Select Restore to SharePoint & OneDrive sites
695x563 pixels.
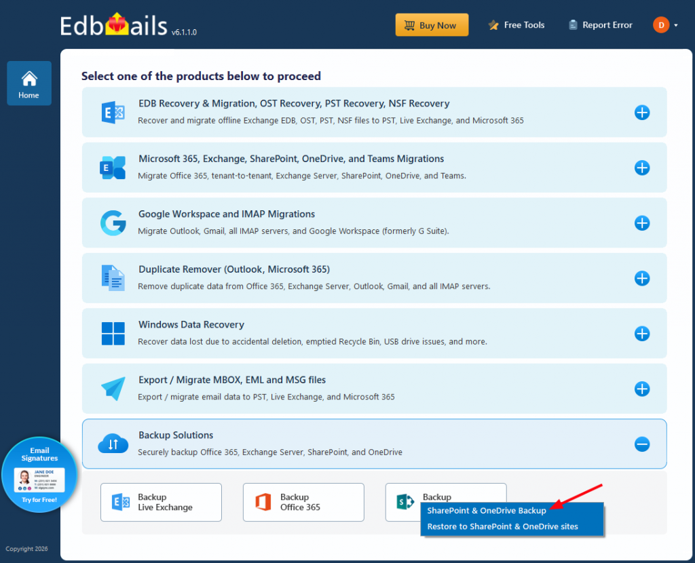click(x=503, y=526)
